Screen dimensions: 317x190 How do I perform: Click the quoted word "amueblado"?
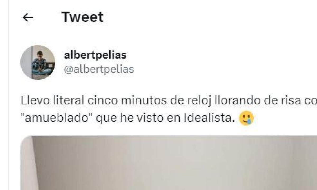click(x=57, y=118)
